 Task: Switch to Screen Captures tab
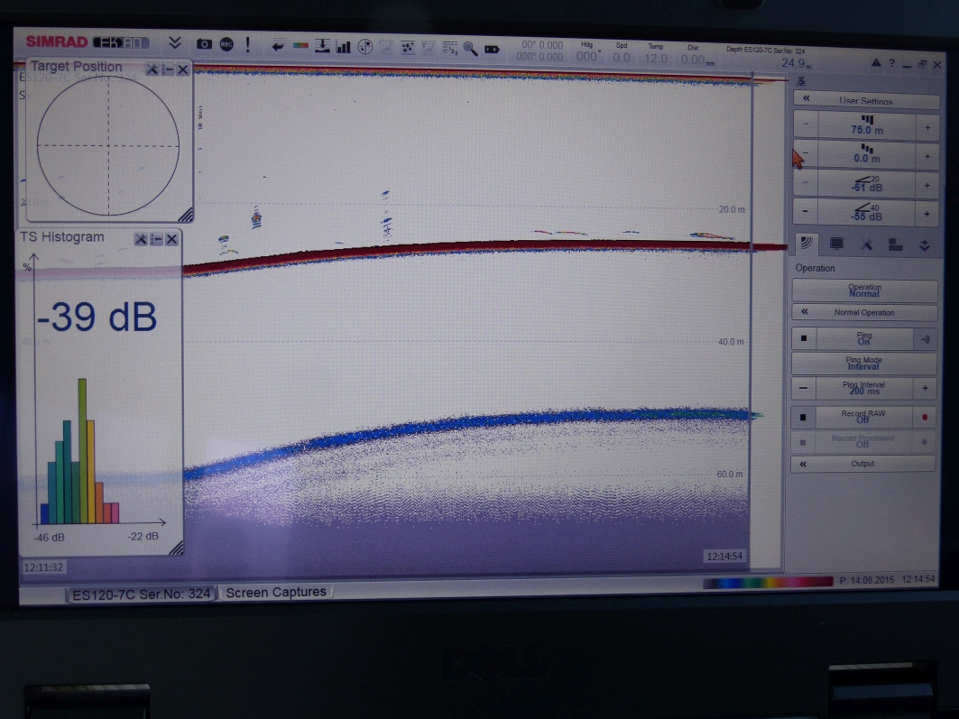click(x=276, y=593)
